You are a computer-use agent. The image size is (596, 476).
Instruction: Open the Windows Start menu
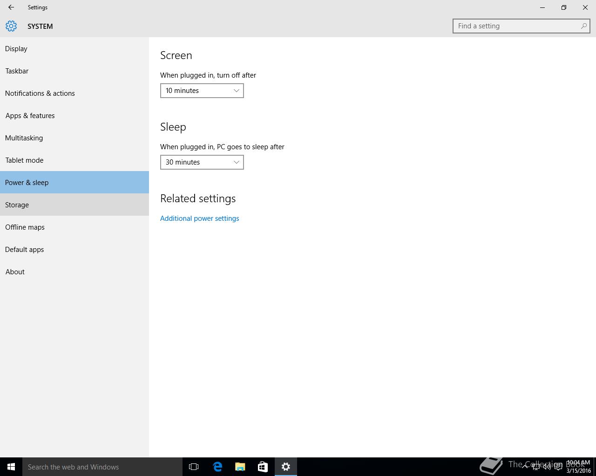click(11, 467)
